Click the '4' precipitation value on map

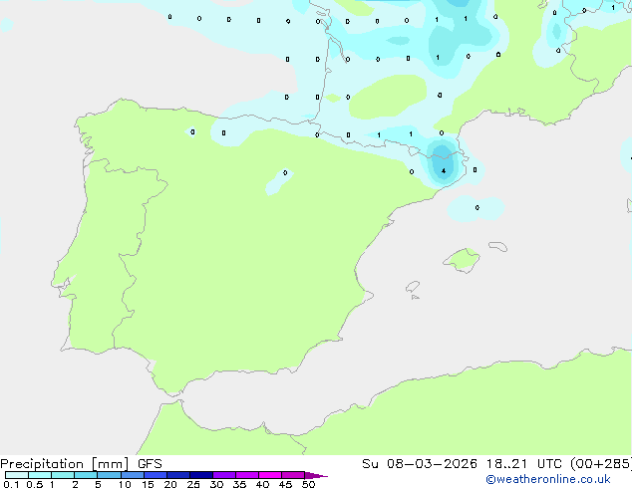pos(444,171)
